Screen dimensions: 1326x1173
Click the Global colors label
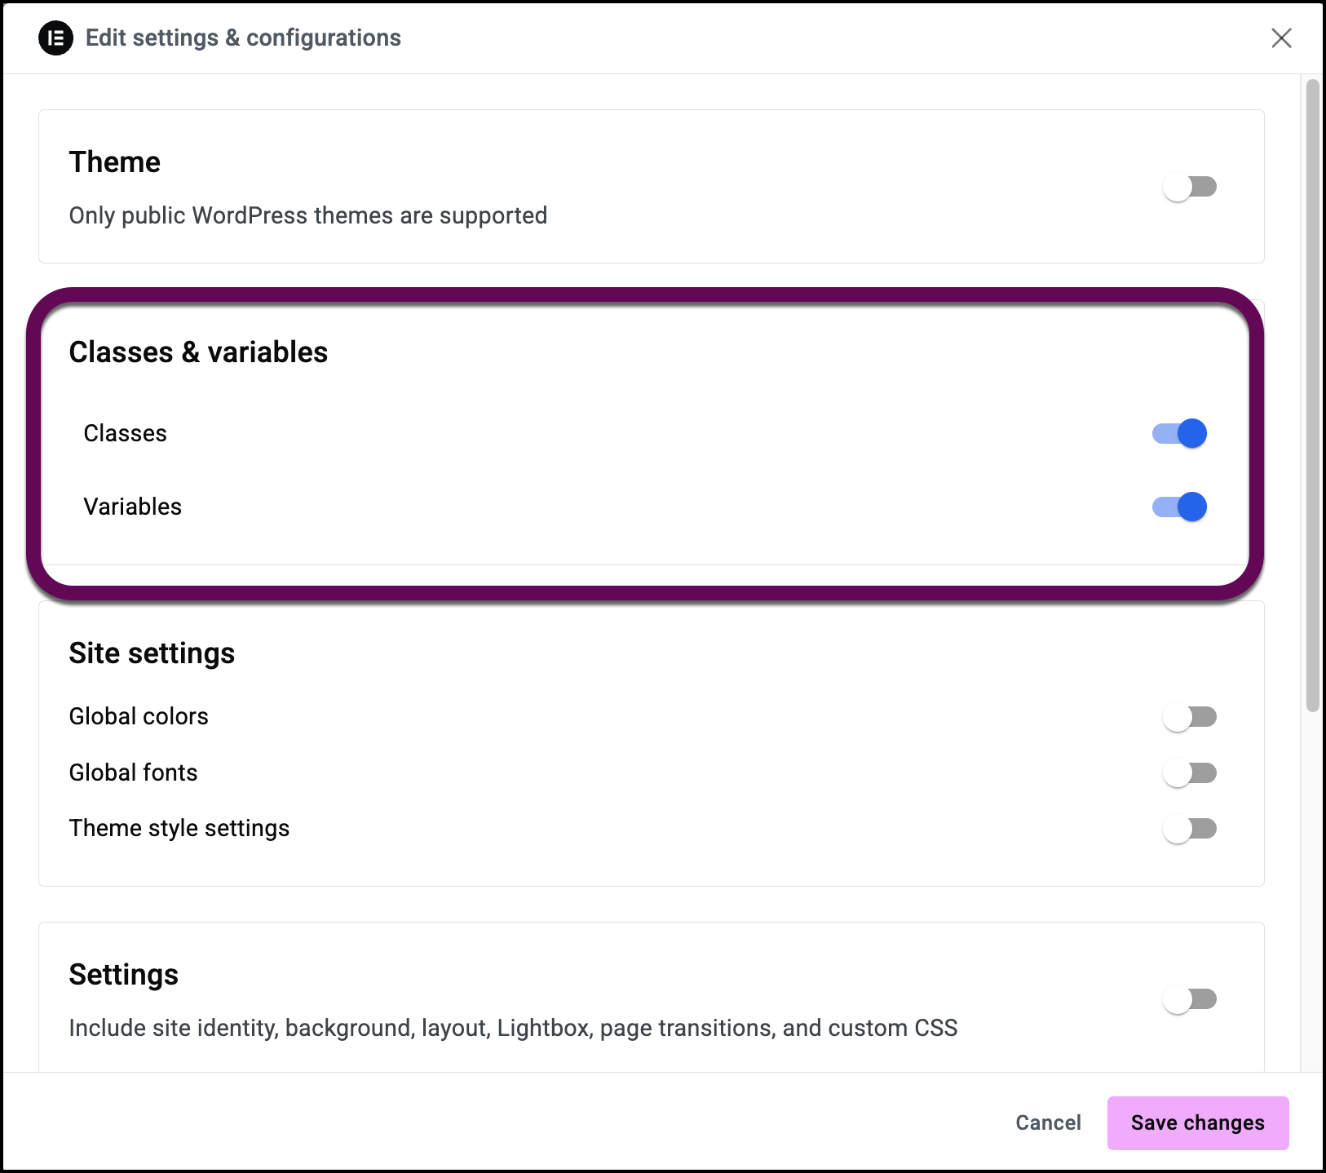(x=139, y=716)
